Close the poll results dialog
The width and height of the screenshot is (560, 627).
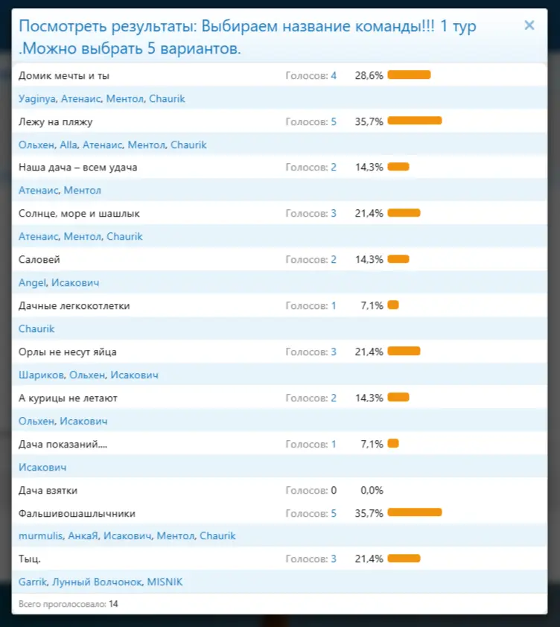529,25
